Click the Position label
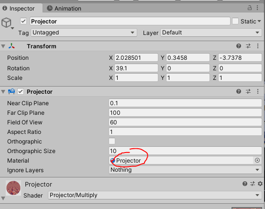This screenshot has height=209, width=265. tap(18, 58)
